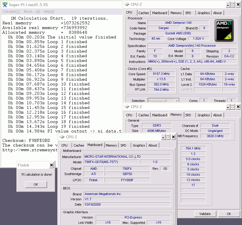Click DRAM frequency value 764.1 MHz

193,148
